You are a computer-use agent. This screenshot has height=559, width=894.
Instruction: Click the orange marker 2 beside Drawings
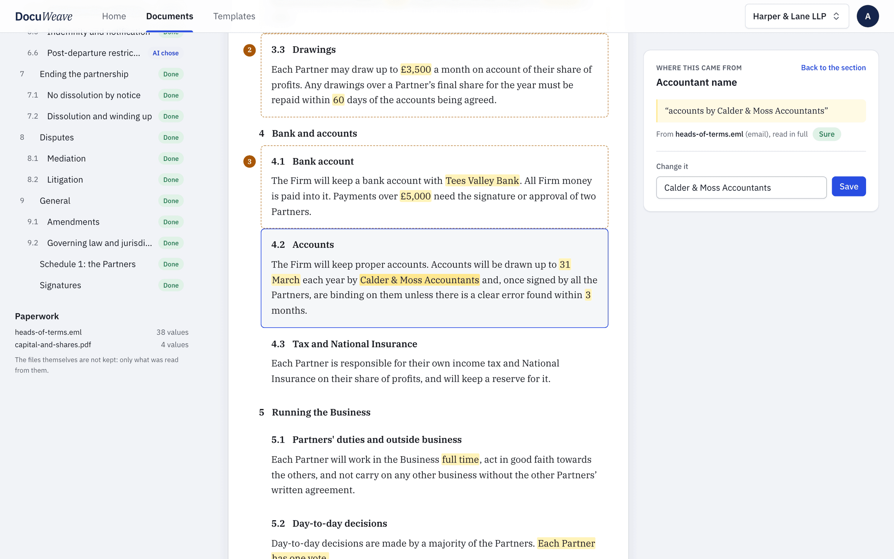click(249, 50)
